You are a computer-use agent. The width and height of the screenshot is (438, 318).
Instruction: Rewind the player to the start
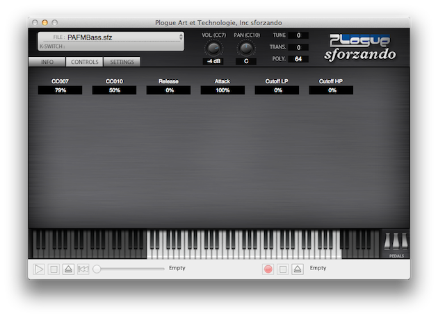click(x=83, y=269)
